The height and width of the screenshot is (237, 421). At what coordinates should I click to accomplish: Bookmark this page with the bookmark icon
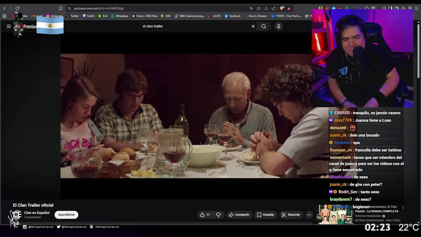[61, 8]
